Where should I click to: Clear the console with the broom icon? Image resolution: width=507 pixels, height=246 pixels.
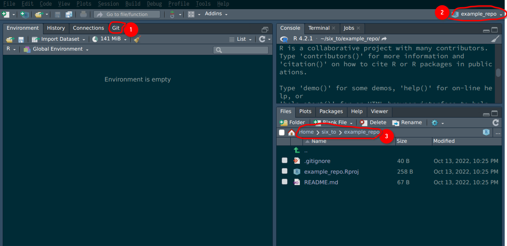pos(495,39)
